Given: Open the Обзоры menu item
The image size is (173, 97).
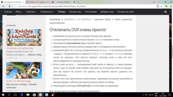Looking at the screenshot, I should [62, 12].
